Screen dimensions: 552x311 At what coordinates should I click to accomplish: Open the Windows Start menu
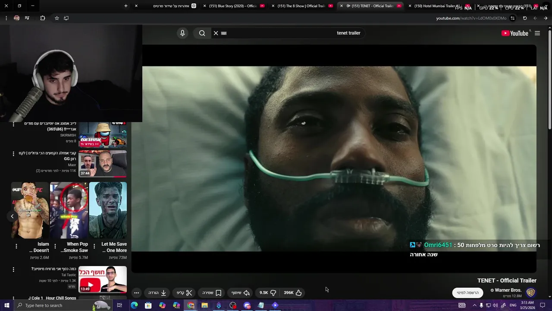(x=6, y=305)
